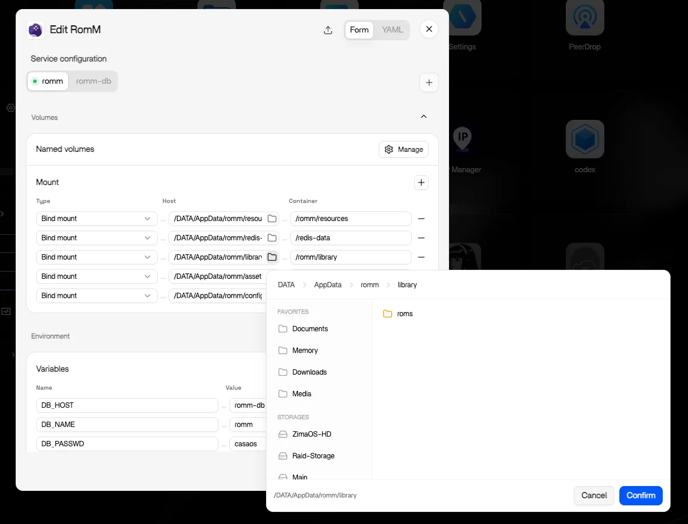This screenshot has width=688, height=524.
Task: Collapse the Volumes section chevron
Action: click(x=423, y=116)
